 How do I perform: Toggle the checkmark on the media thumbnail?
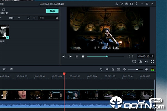[8, 37]
